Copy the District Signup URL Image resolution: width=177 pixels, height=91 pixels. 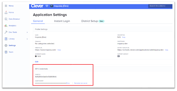[x=166, y=50]
